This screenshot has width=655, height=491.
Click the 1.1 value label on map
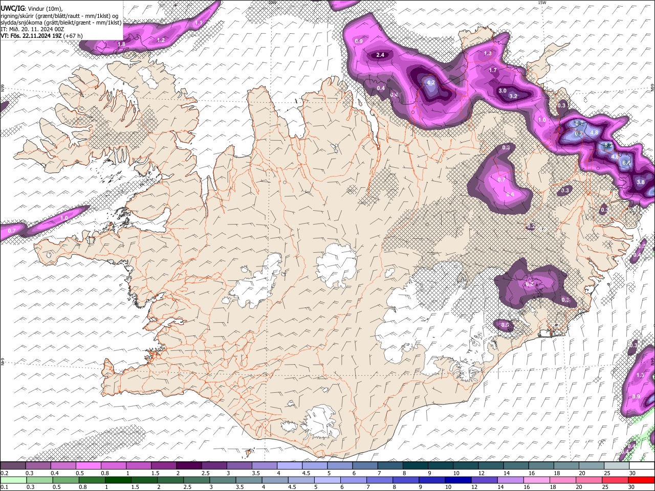point(199,23)
